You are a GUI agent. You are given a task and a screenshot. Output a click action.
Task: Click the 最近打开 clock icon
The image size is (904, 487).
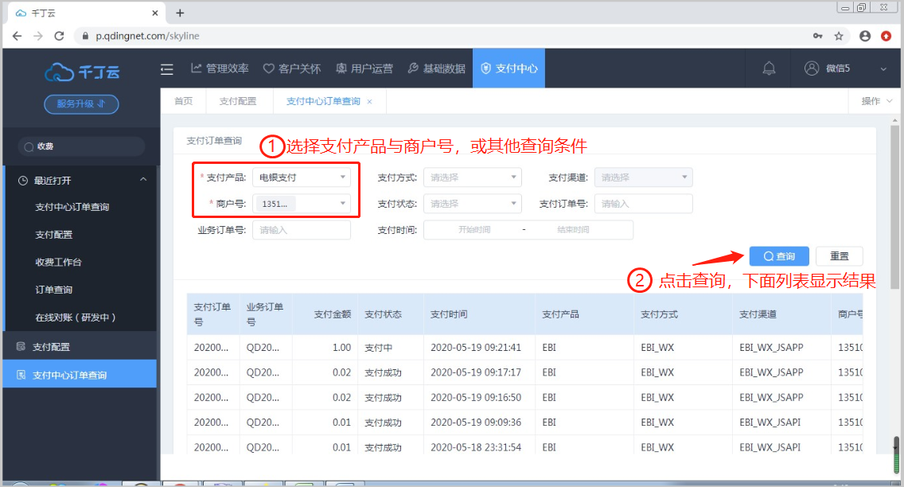22,181
